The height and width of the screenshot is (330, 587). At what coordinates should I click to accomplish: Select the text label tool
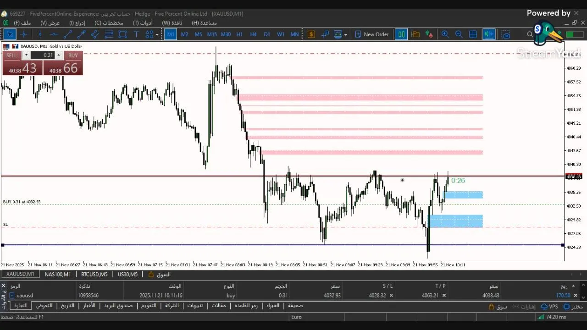coord(136,34)
